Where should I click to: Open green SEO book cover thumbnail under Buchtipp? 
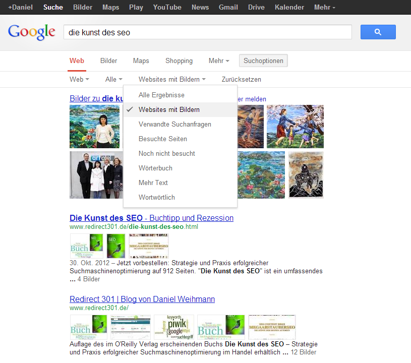click(x=116, y=246)
